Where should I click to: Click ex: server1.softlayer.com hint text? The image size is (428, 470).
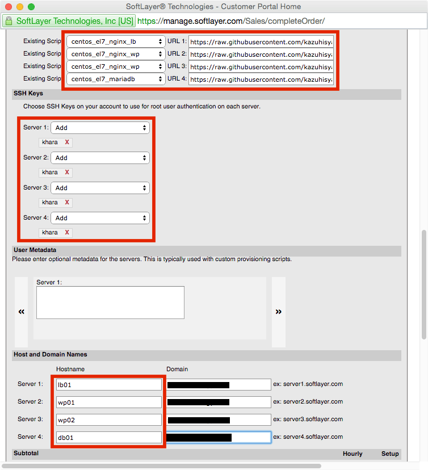click(308, 384)
